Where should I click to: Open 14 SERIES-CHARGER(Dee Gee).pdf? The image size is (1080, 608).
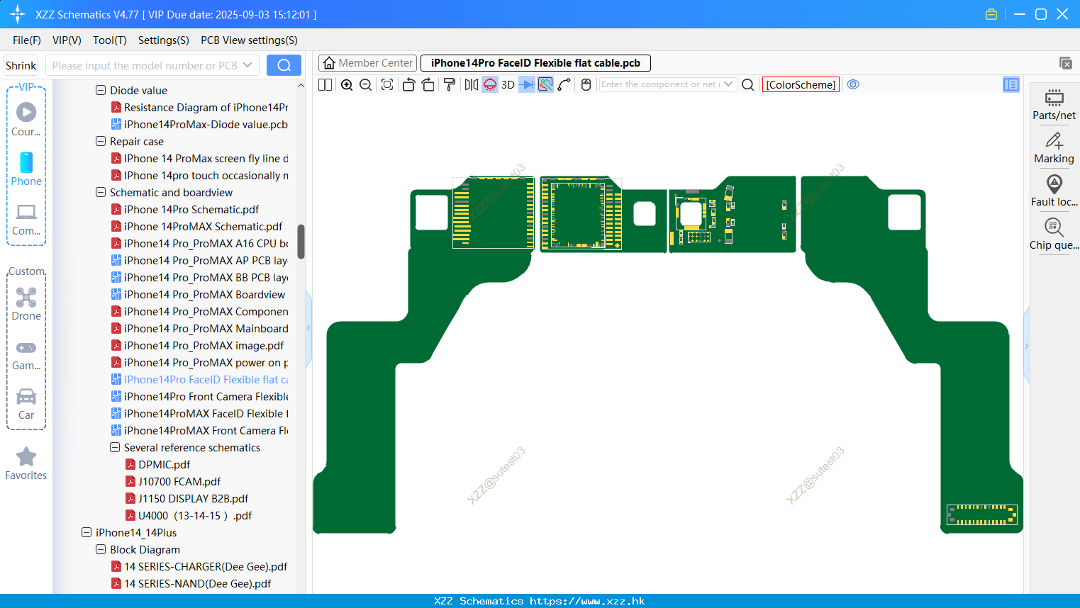(x=206, y=566)
